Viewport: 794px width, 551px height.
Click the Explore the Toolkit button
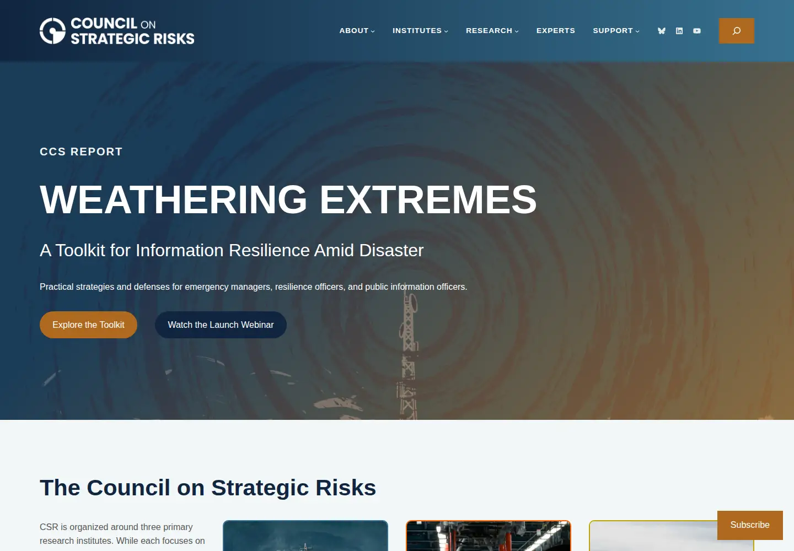click(x=88, y=325)
